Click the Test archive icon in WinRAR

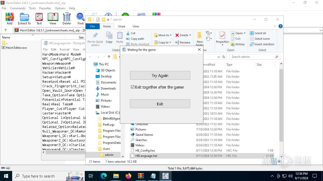tap(39, 19)
